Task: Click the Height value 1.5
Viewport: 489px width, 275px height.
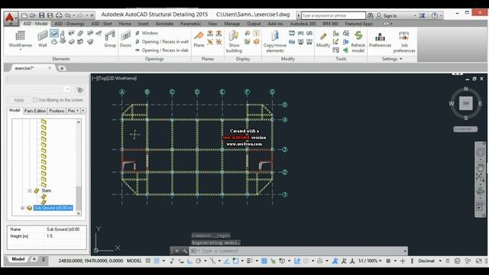Action: pyautogui.click(x=50, y=236)
